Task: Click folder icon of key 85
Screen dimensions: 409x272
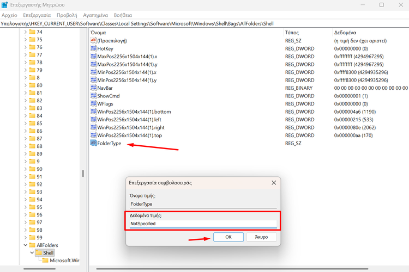Action: coord(32,123)
